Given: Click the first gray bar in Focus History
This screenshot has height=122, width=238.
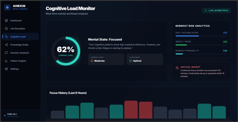Looking at the screenshot, I should click(x=58, y=115).
